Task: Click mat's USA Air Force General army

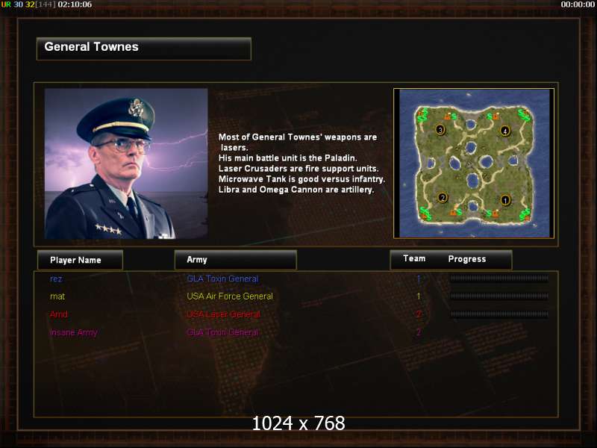Action: click(230, 296)
